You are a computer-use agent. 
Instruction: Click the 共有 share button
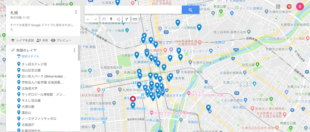coord(42,40)
